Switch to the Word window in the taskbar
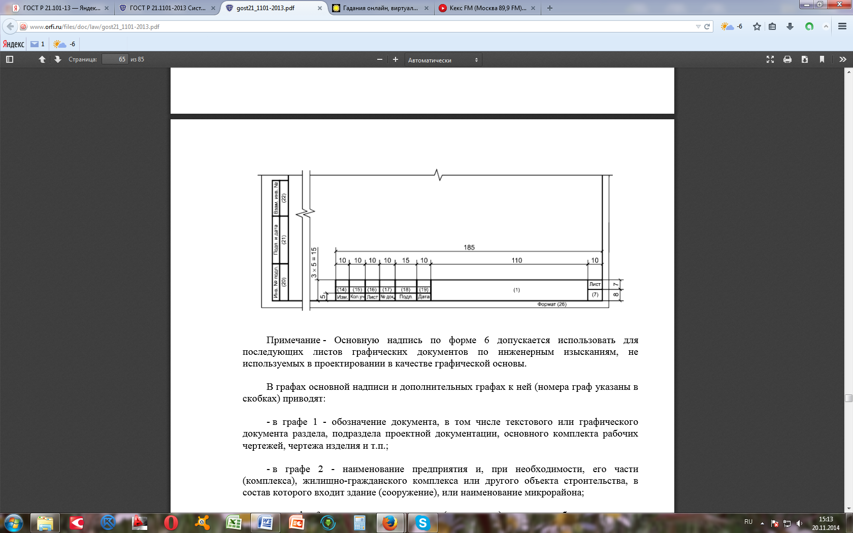This screenshot has width=853, height=533. point(265,523)
